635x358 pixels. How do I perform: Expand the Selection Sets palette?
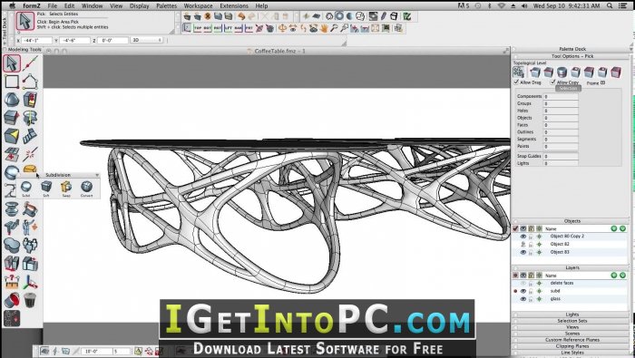click(571, 321)
